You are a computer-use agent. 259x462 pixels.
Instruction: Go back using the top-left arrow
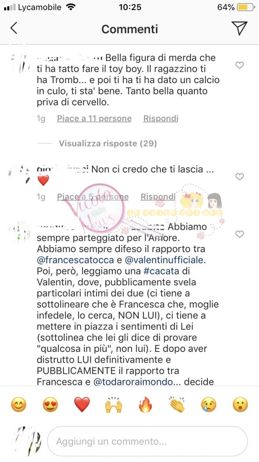pyautogui.click(x=14, y=28)
